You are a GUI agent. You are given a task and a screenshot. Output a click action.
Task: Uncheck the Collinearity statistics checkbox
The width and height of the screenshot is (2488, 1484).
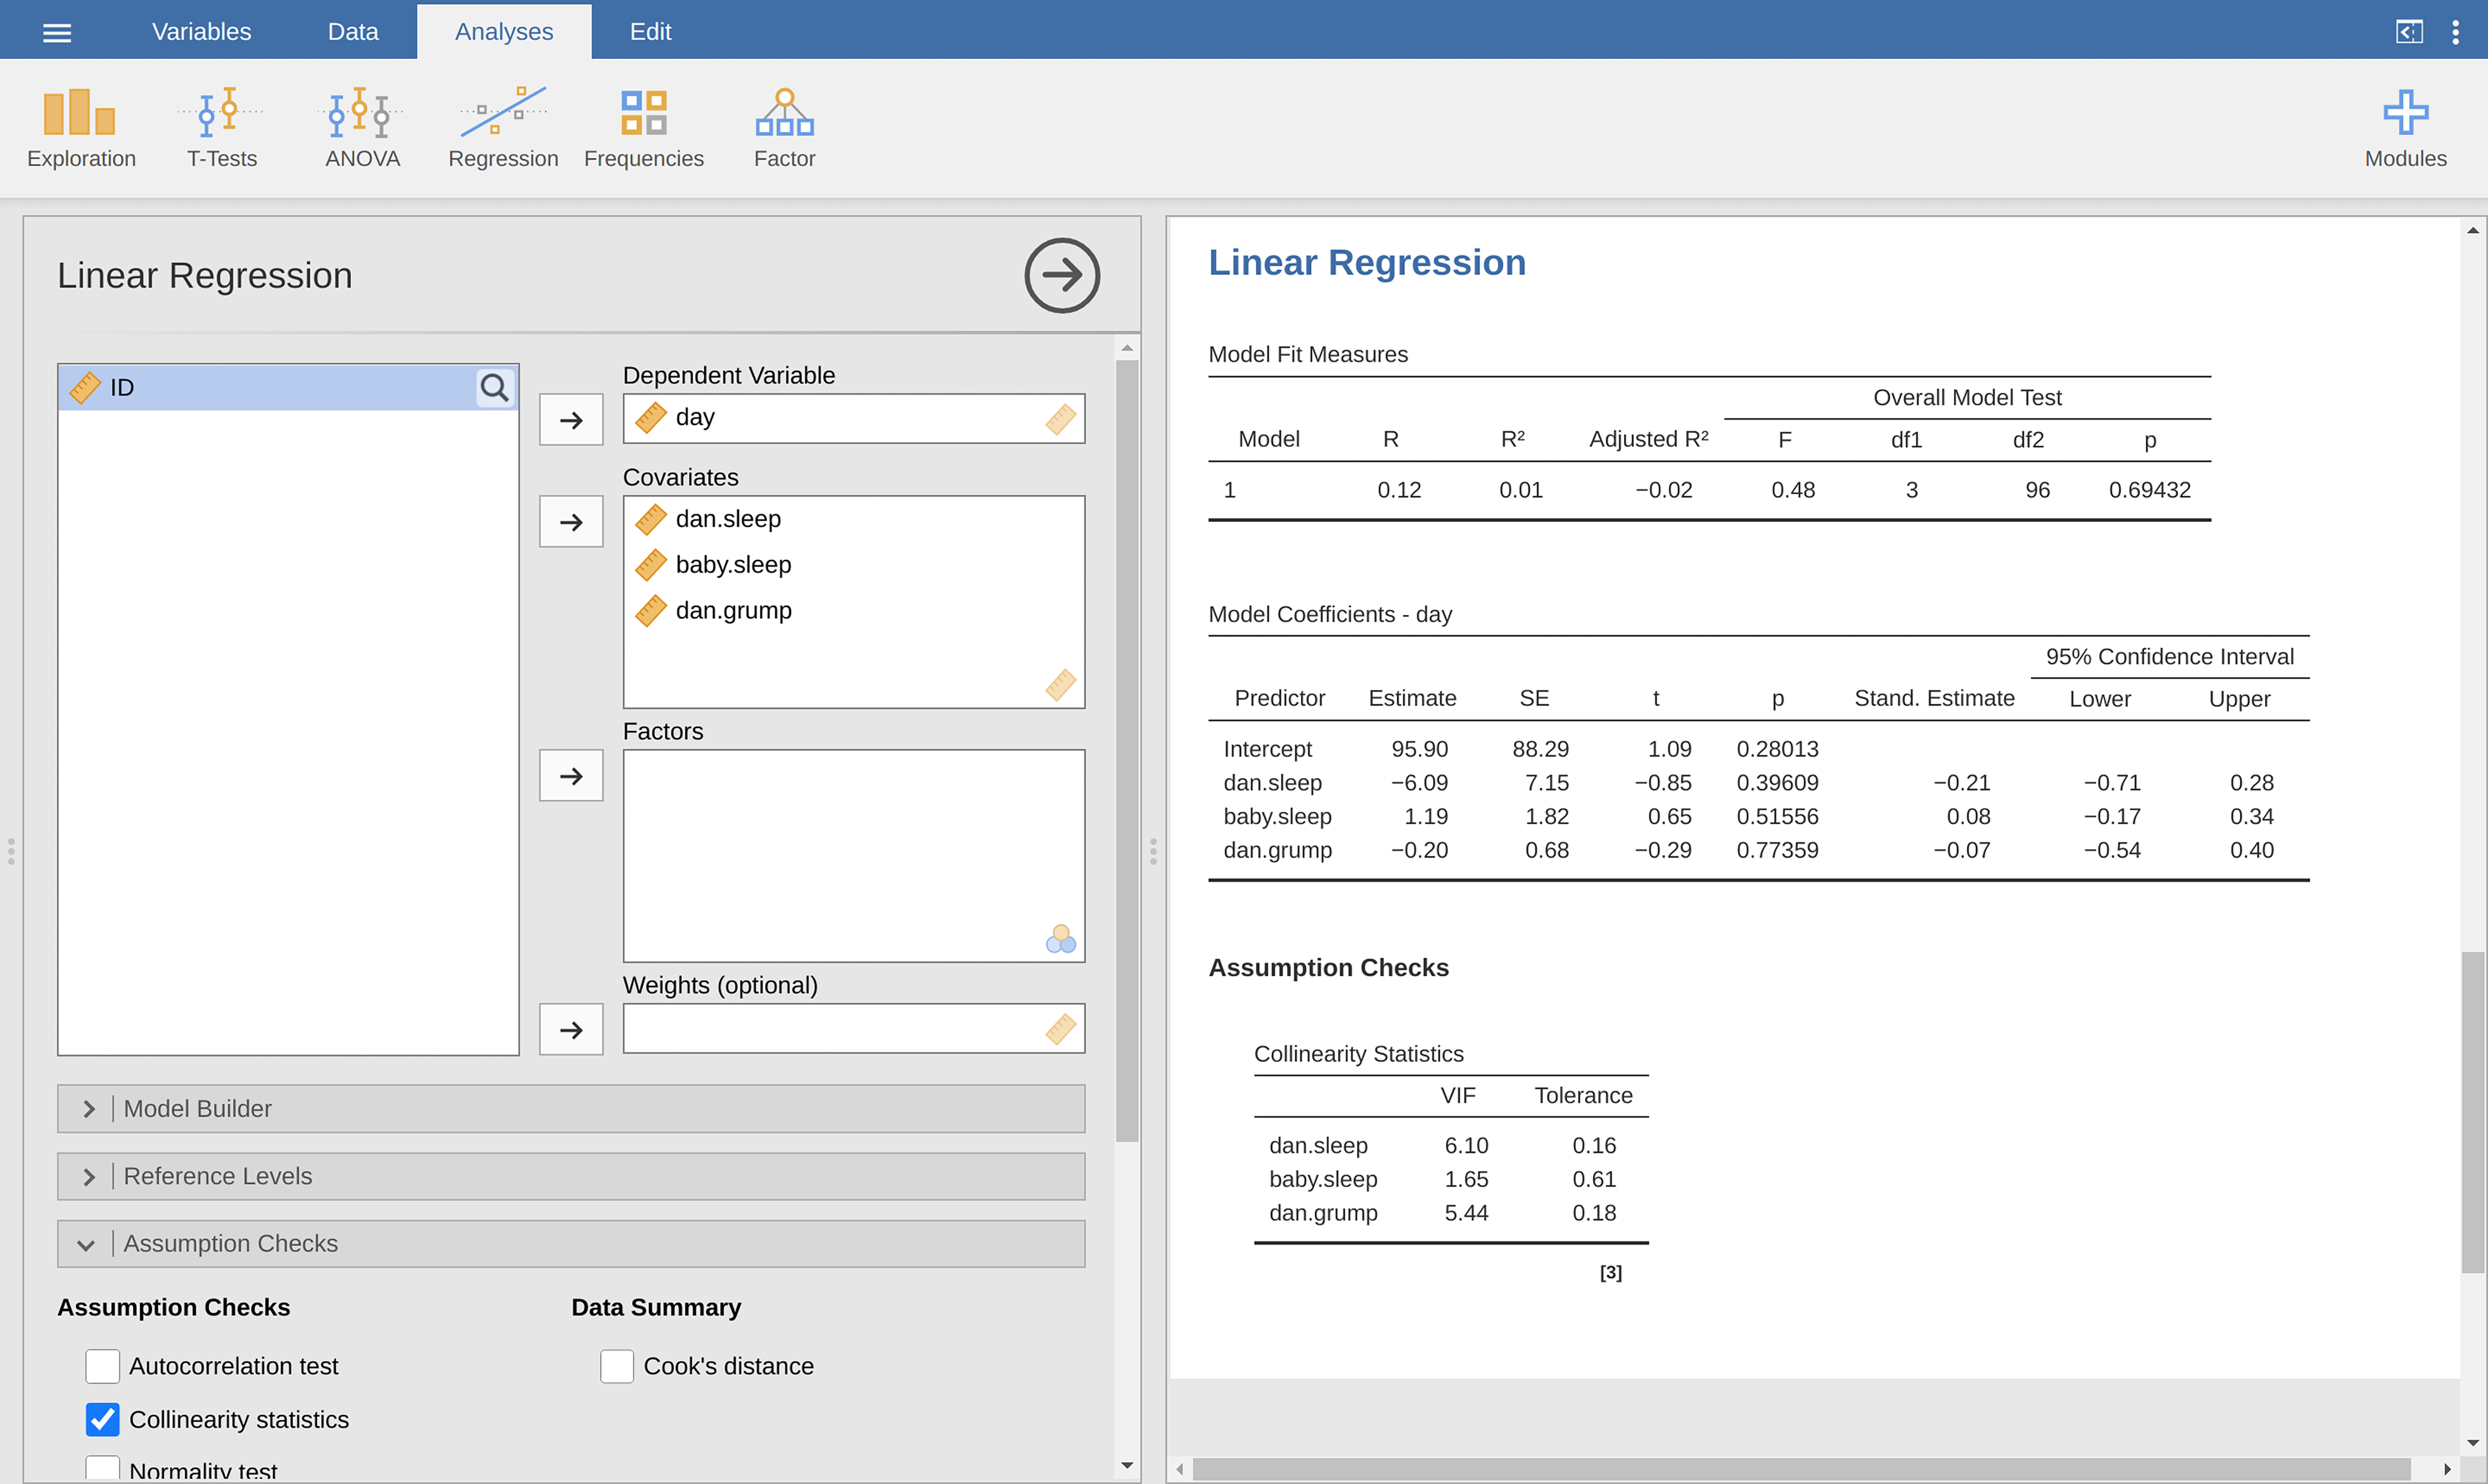point(102,1419)
